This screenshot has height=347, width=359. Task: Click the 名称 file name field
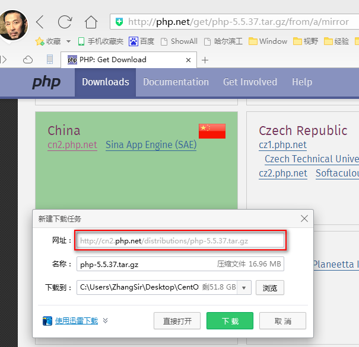(180, 264)
